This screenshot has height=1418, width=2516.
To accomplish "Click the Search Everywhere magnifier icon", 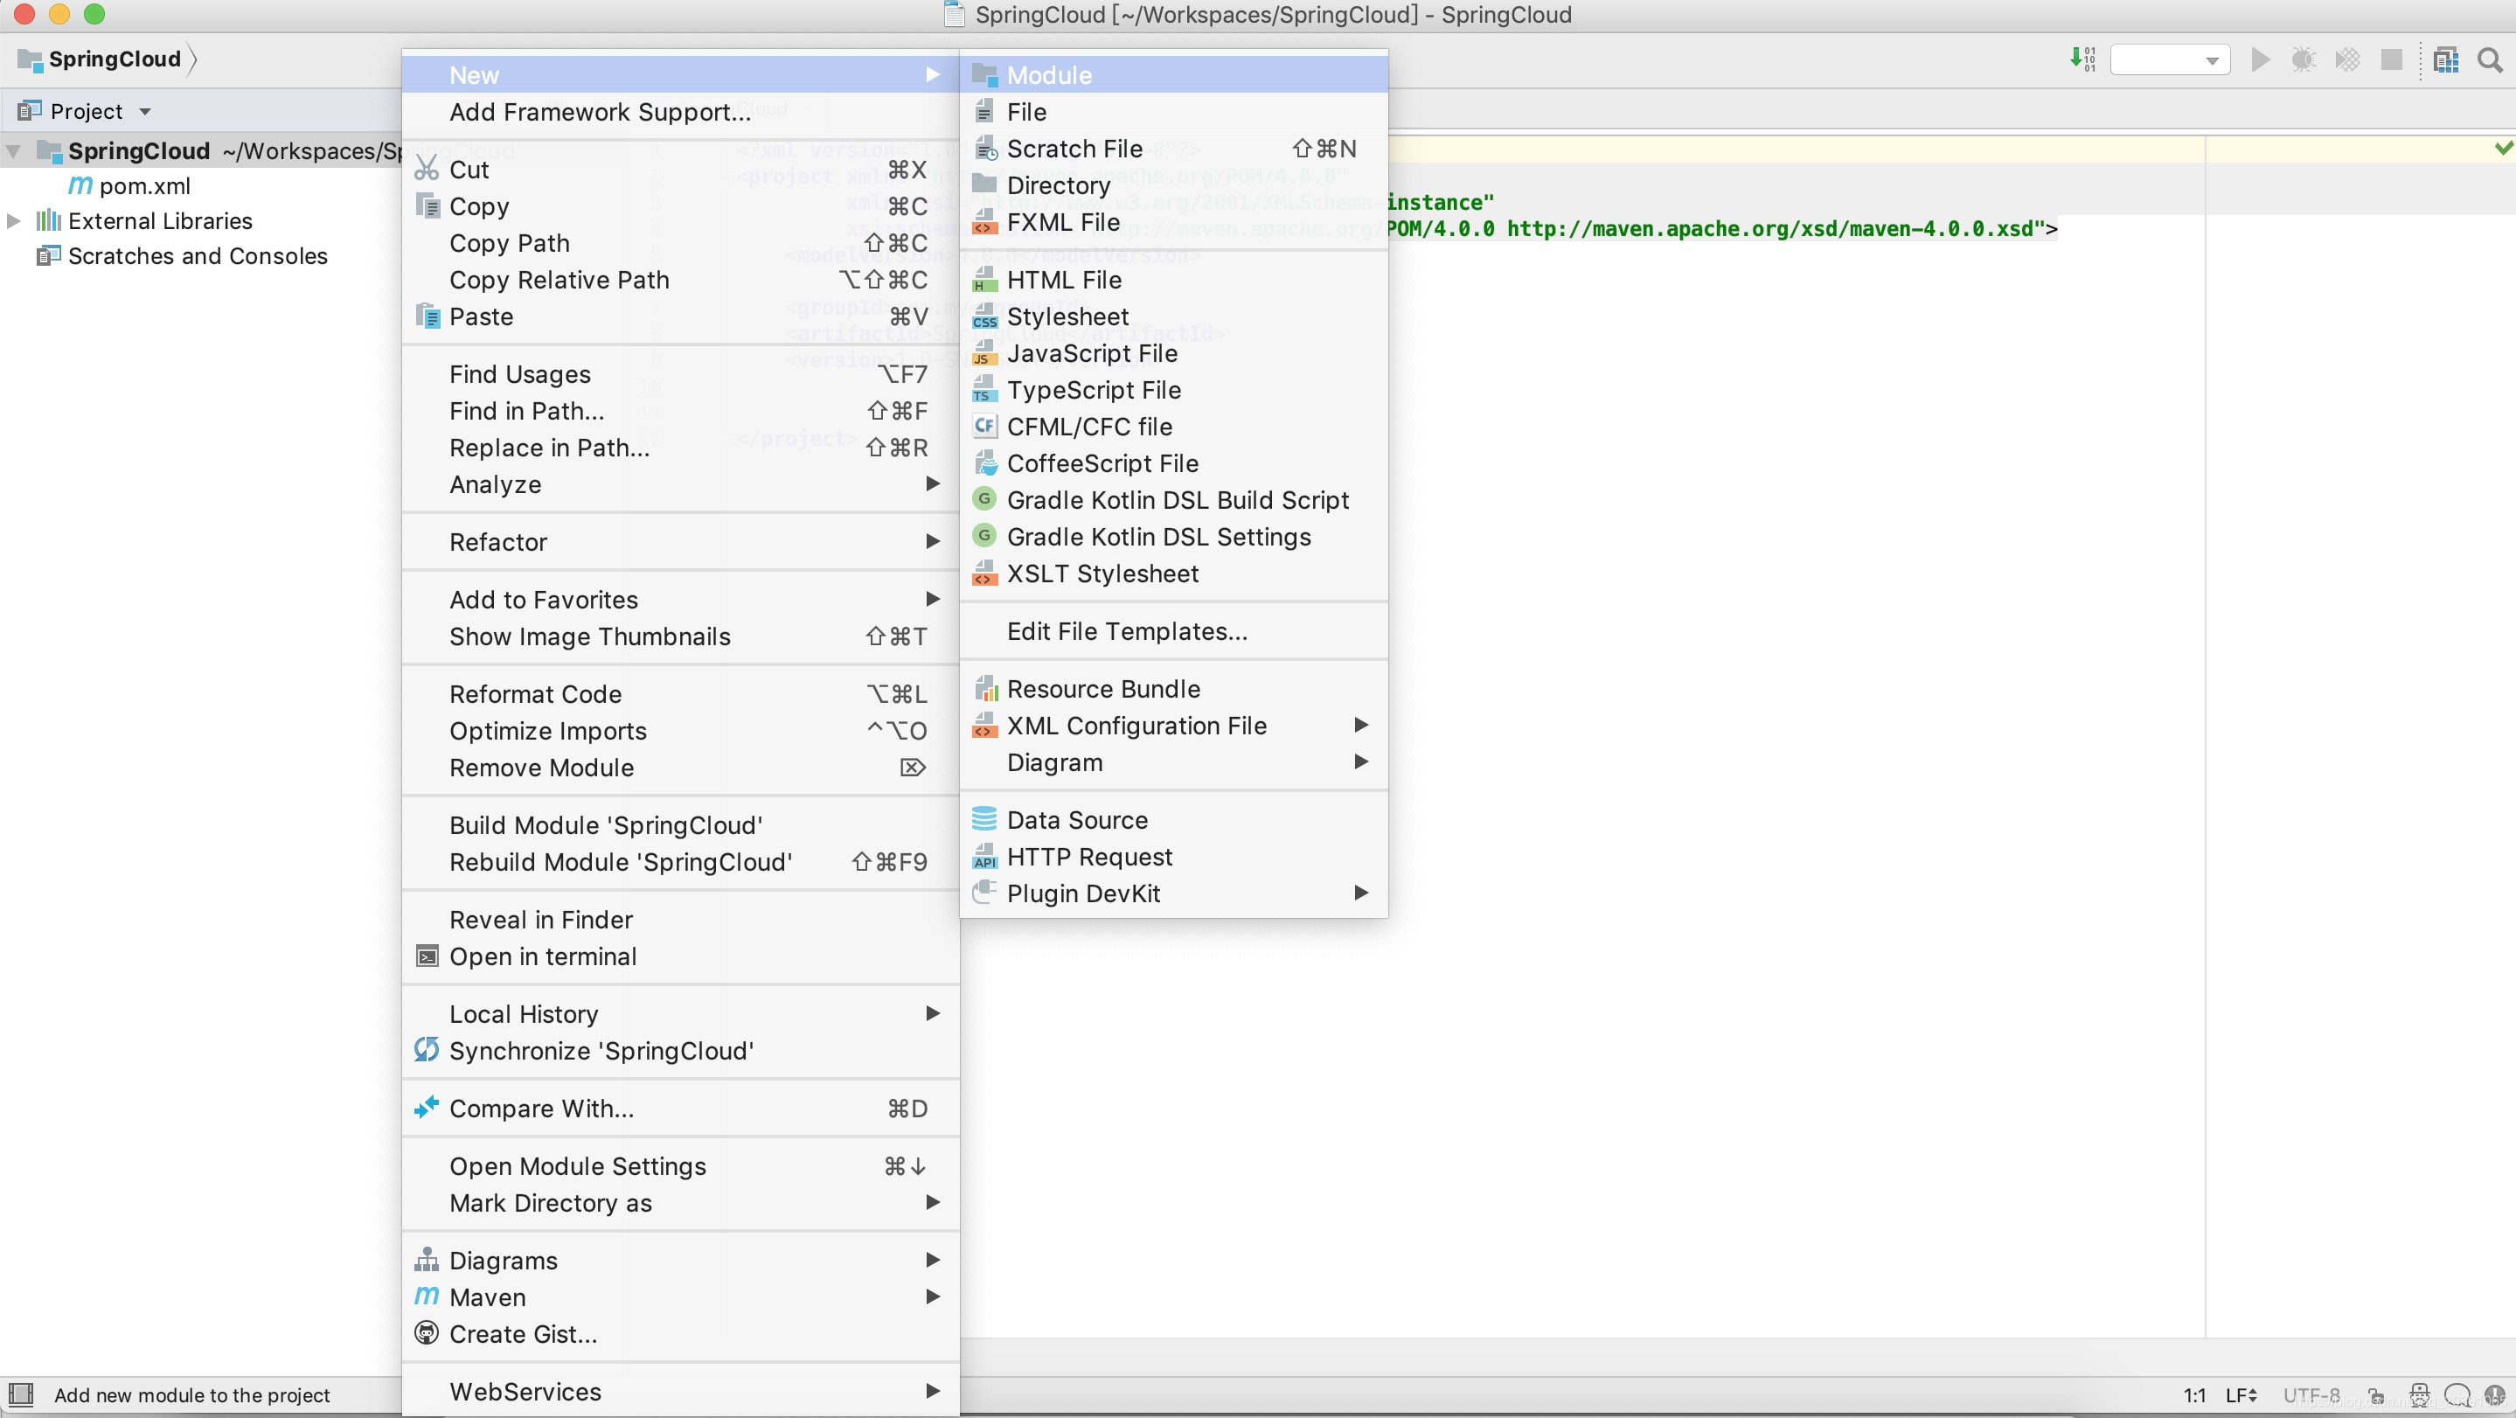I will 2490,59.
